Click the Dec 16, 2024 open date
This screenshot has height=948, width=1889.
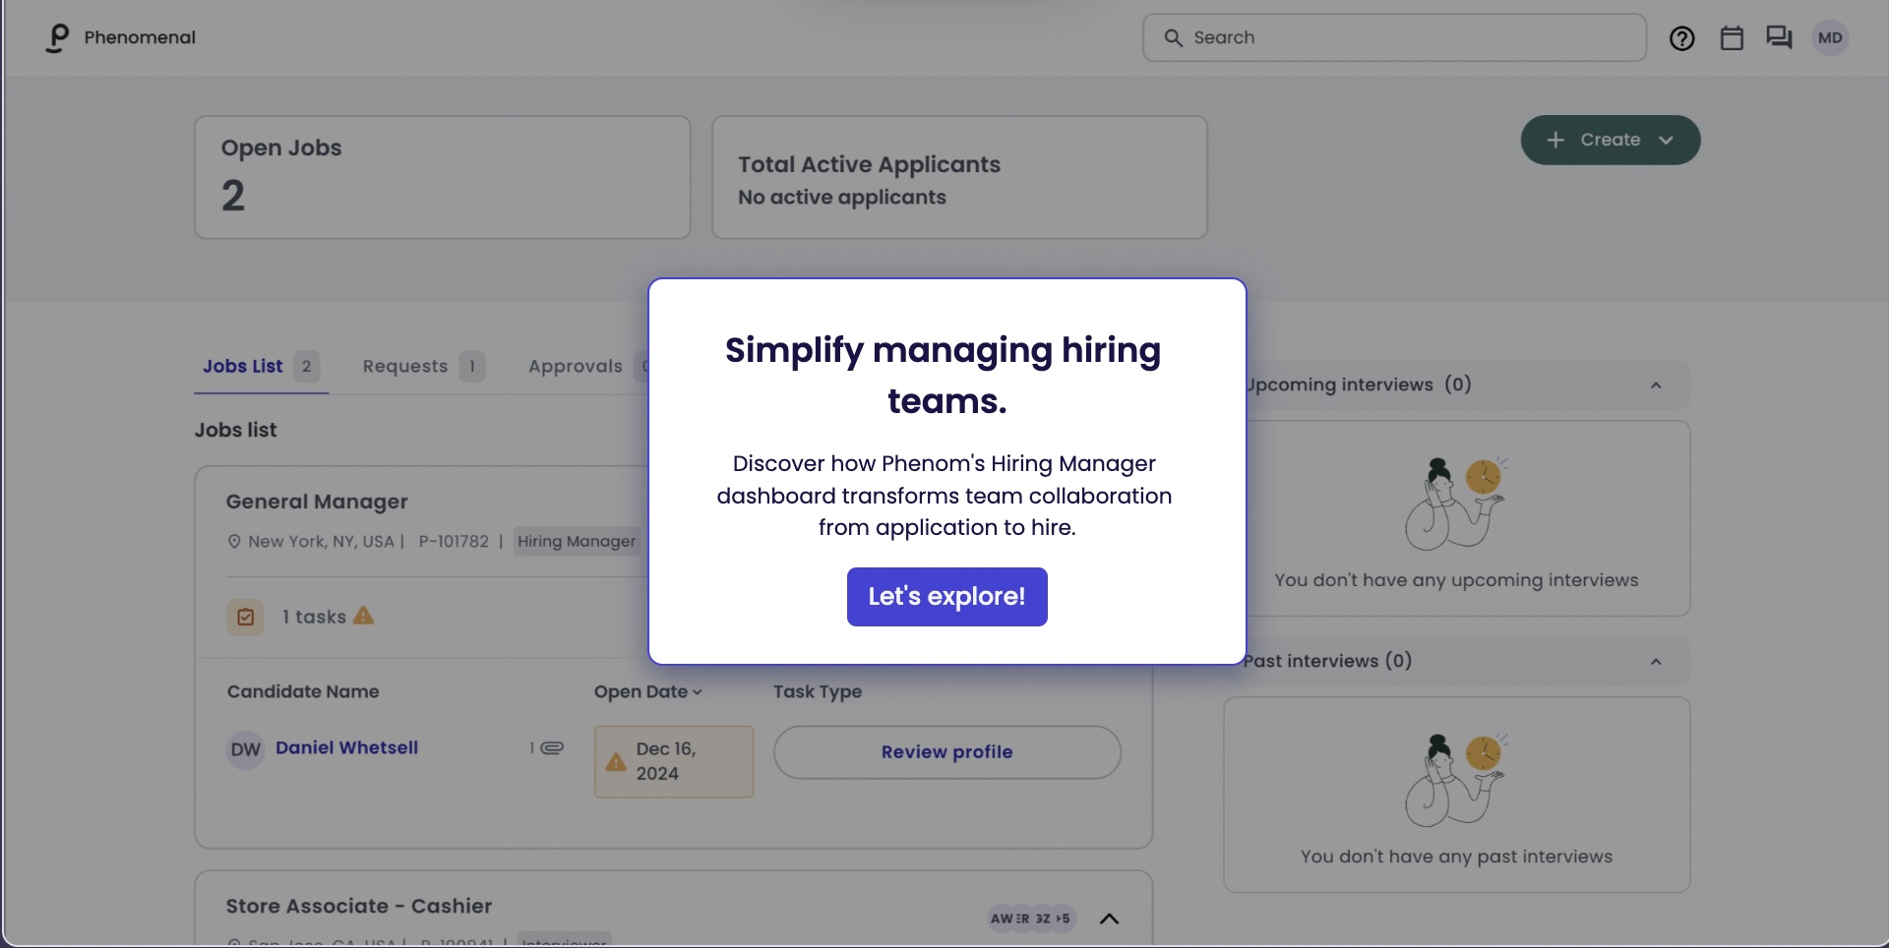pos(674,761)
